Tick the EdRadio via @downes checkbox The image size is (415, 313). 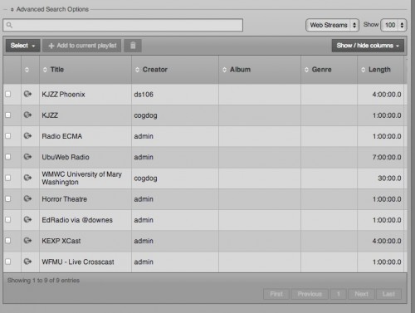[8, 220]
